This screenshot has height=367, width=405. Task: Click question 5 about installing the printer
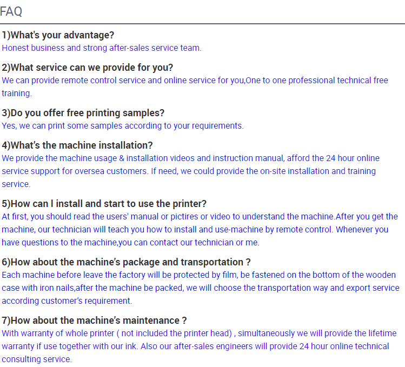tap(104, 204)
